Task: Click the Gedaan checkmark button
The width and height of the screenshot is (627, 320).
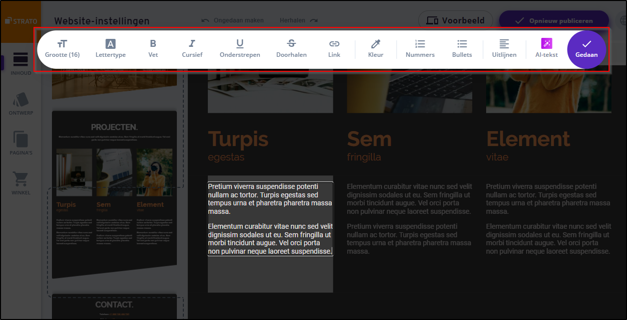Action: click(587, 49)
